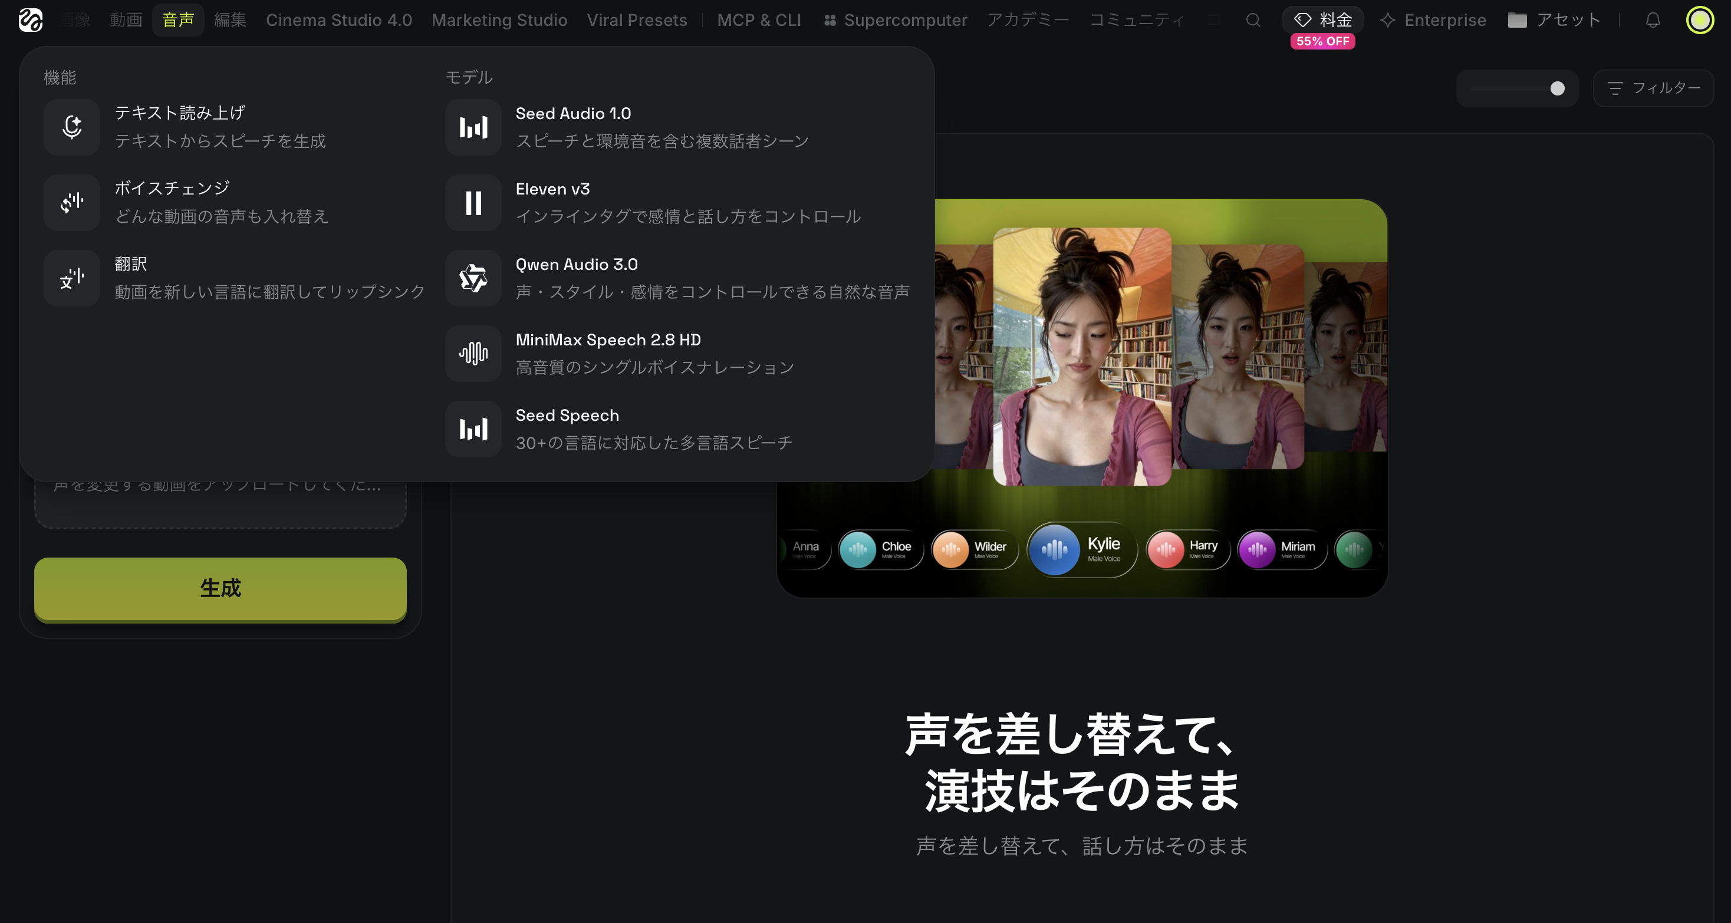Select the Miriam voice bubble
Viewport: 1731px width, 923px height.
pyautogui.click(x=1282, y=549)
